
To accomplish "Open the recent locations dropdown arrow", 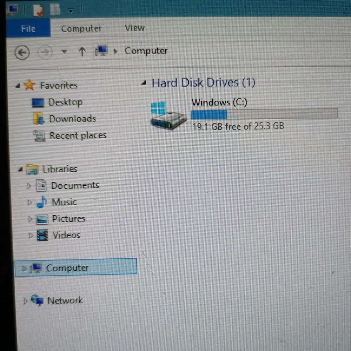I will pyautogui.click(x=64, y=52).
